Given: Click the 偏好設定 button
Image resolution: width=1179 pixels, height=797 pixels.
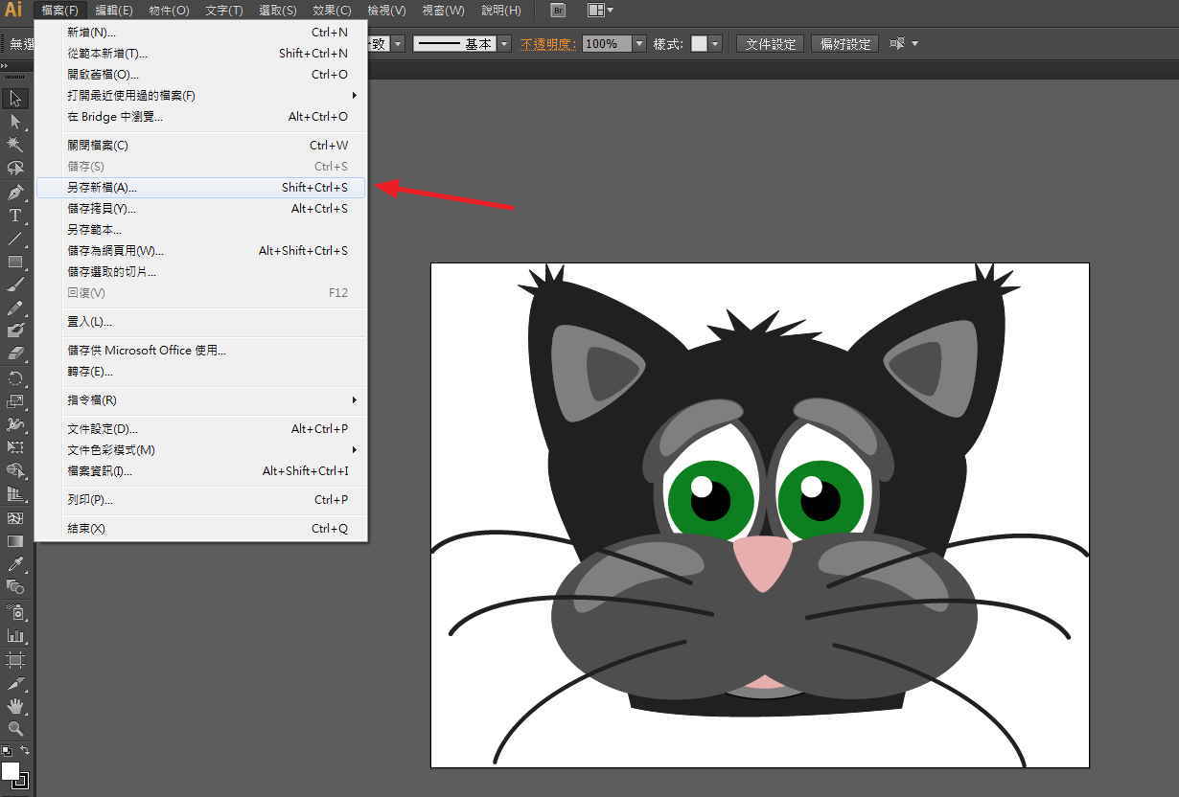Looking at the screenshot, I should pos(844,44).
